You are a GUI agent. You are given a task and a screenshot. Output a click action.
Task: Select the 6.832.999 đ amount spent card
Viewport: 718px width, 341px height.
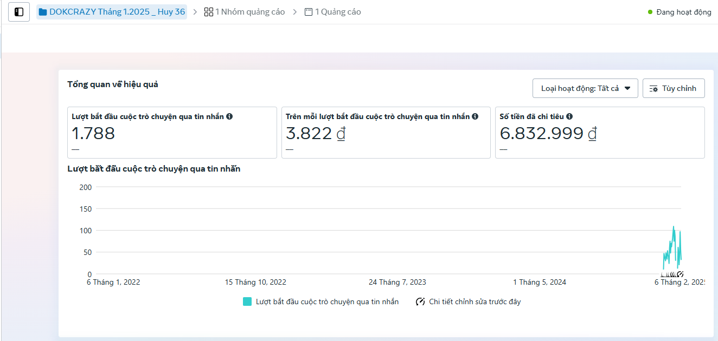(x=600, y=133)
